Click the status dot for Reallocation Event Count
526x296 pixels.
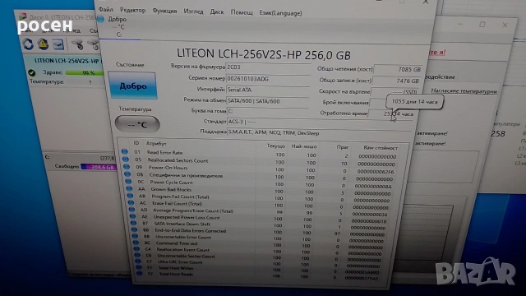(136, 249)
